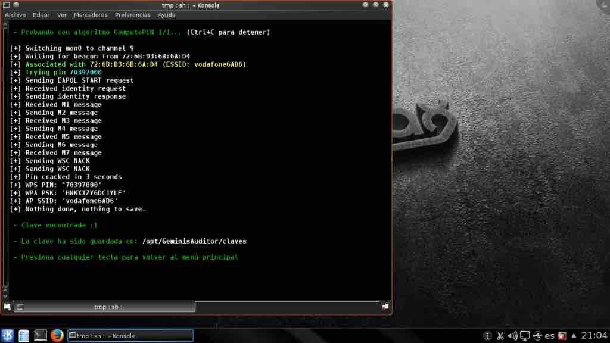Open the Archivo menu
610x343 pixels.
15,15
